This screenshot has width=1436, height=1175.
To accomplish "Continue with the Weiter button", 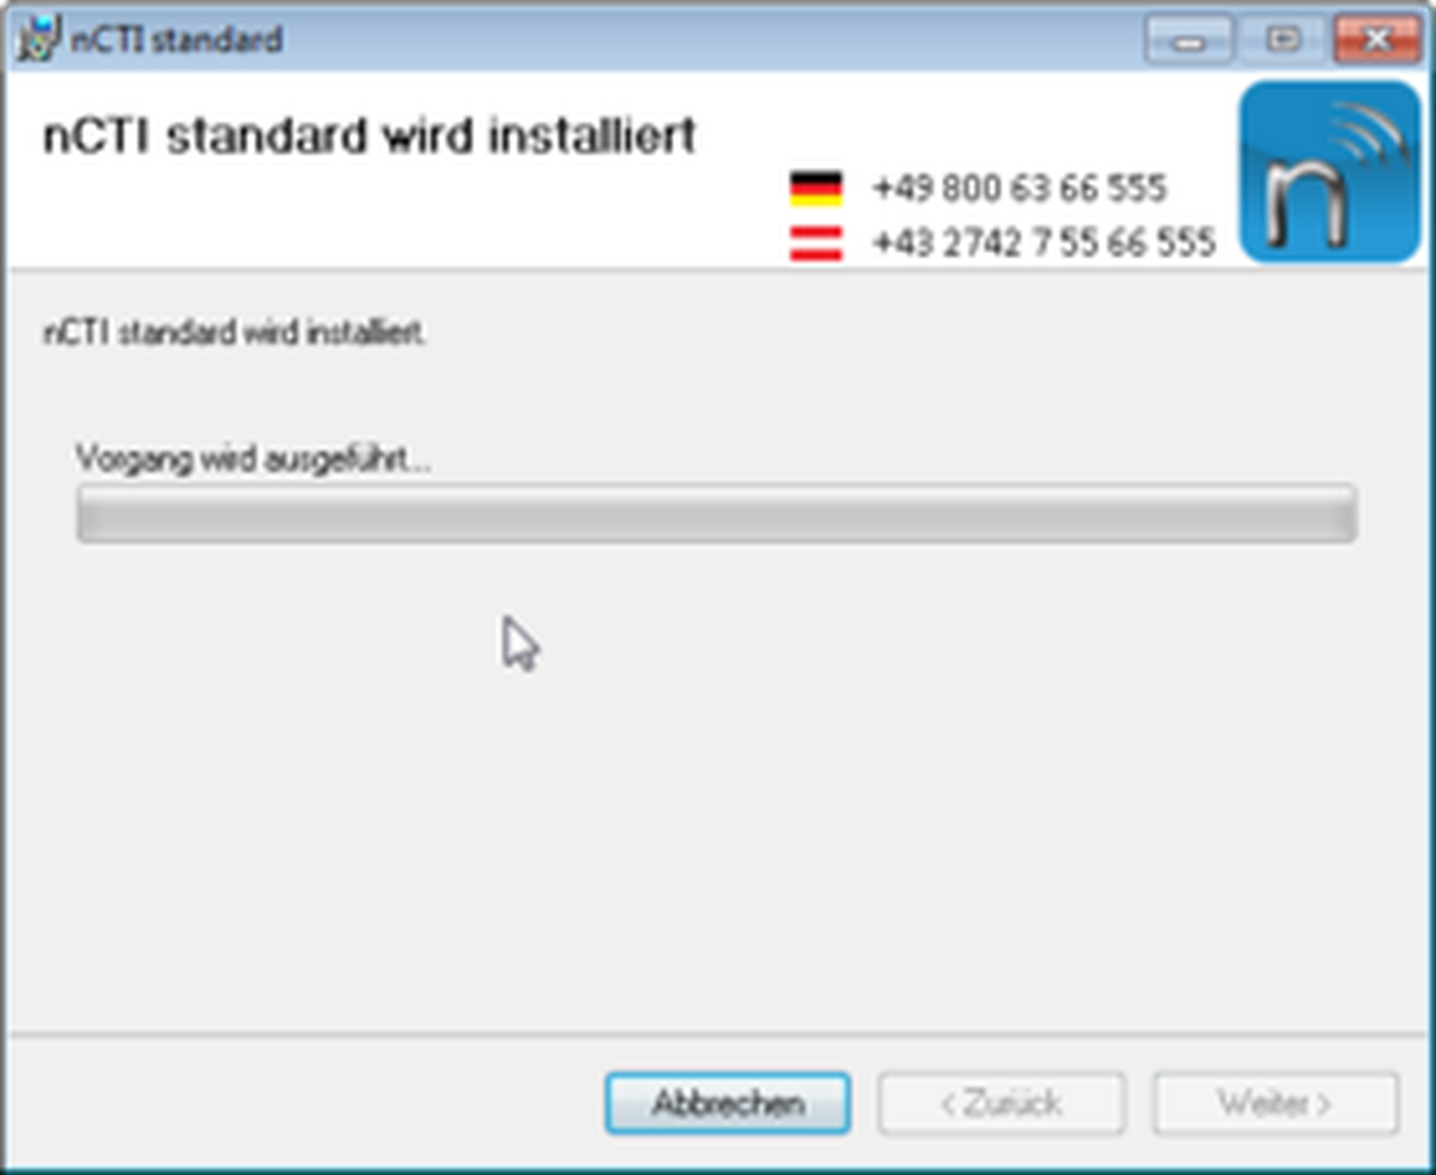I will click(1276, 1104).
